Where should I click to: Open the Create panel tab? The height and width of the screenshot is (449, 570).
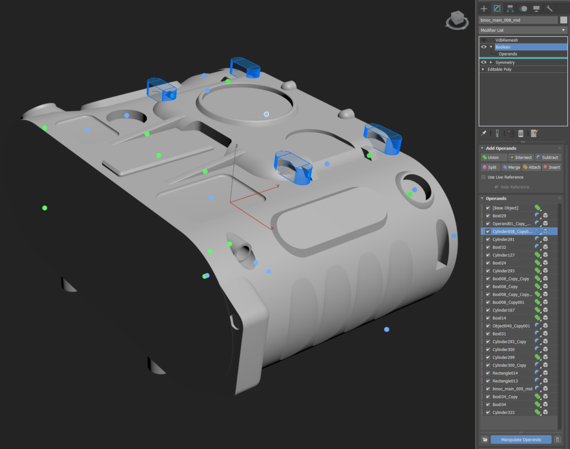click(x=484, y=8)
